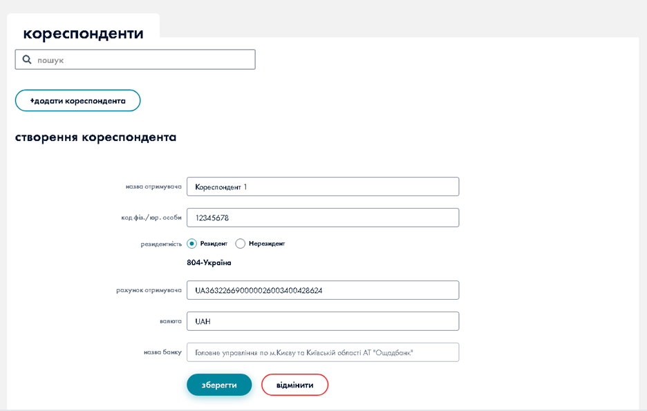Click the код фіз./юр. особи field
This screenshot has height=411, width=647.
coord(322,218)
